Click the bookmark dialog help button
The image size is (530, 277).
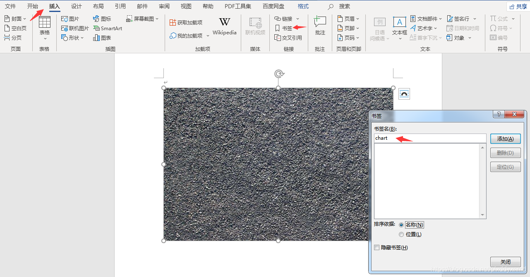pos(499,114)
